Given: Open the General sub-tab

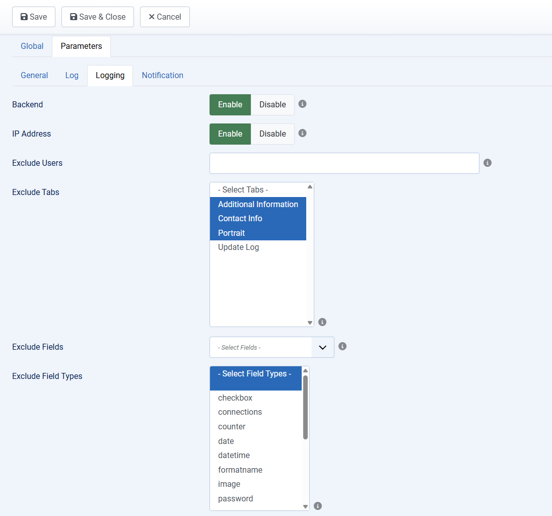Looking at the screenshot, I should point(34,76).
